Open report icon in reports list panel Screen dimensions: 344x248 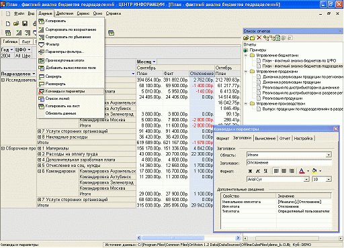pos(246,38)
